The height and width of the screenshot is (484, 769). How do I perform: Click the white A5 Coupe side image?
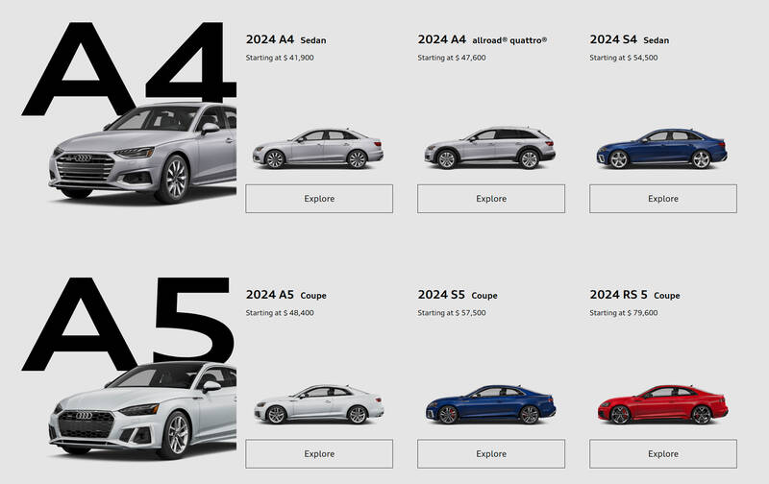[319, 404]
